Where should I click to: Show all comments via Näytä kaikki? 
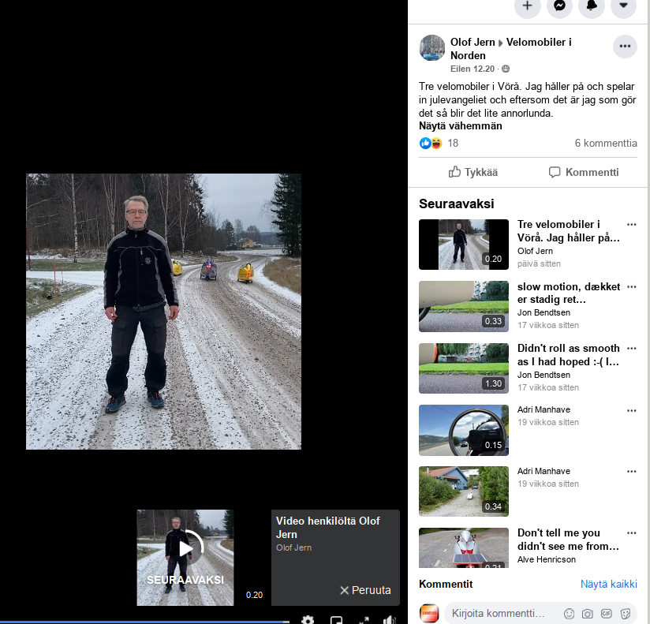click(608, 585)
